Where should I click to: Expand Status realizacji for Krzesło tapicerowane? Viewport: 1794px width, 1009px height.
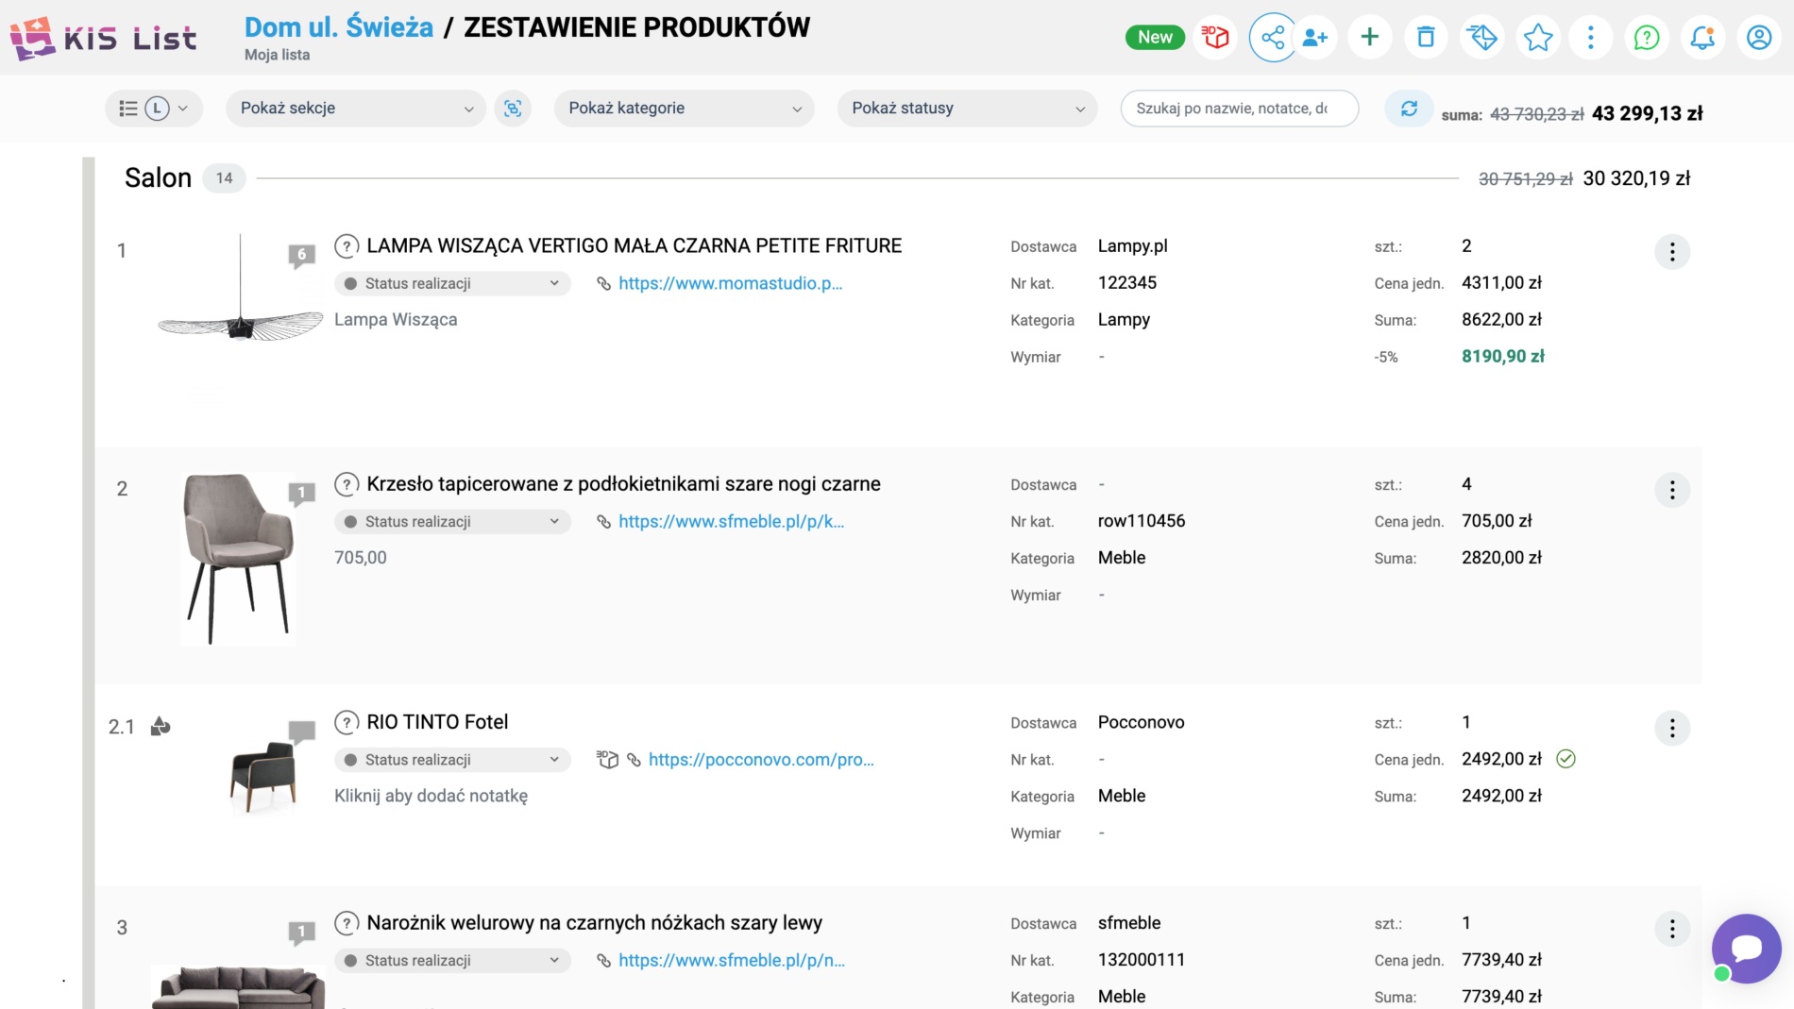pyautogui.click(x=452, y=522)
